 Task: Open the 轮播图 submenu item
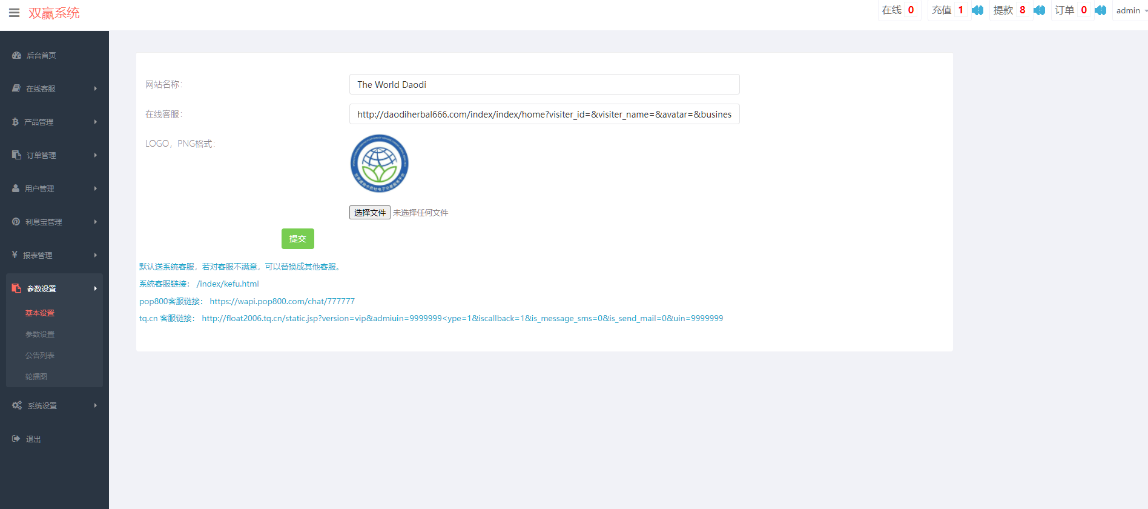point(36,377)
